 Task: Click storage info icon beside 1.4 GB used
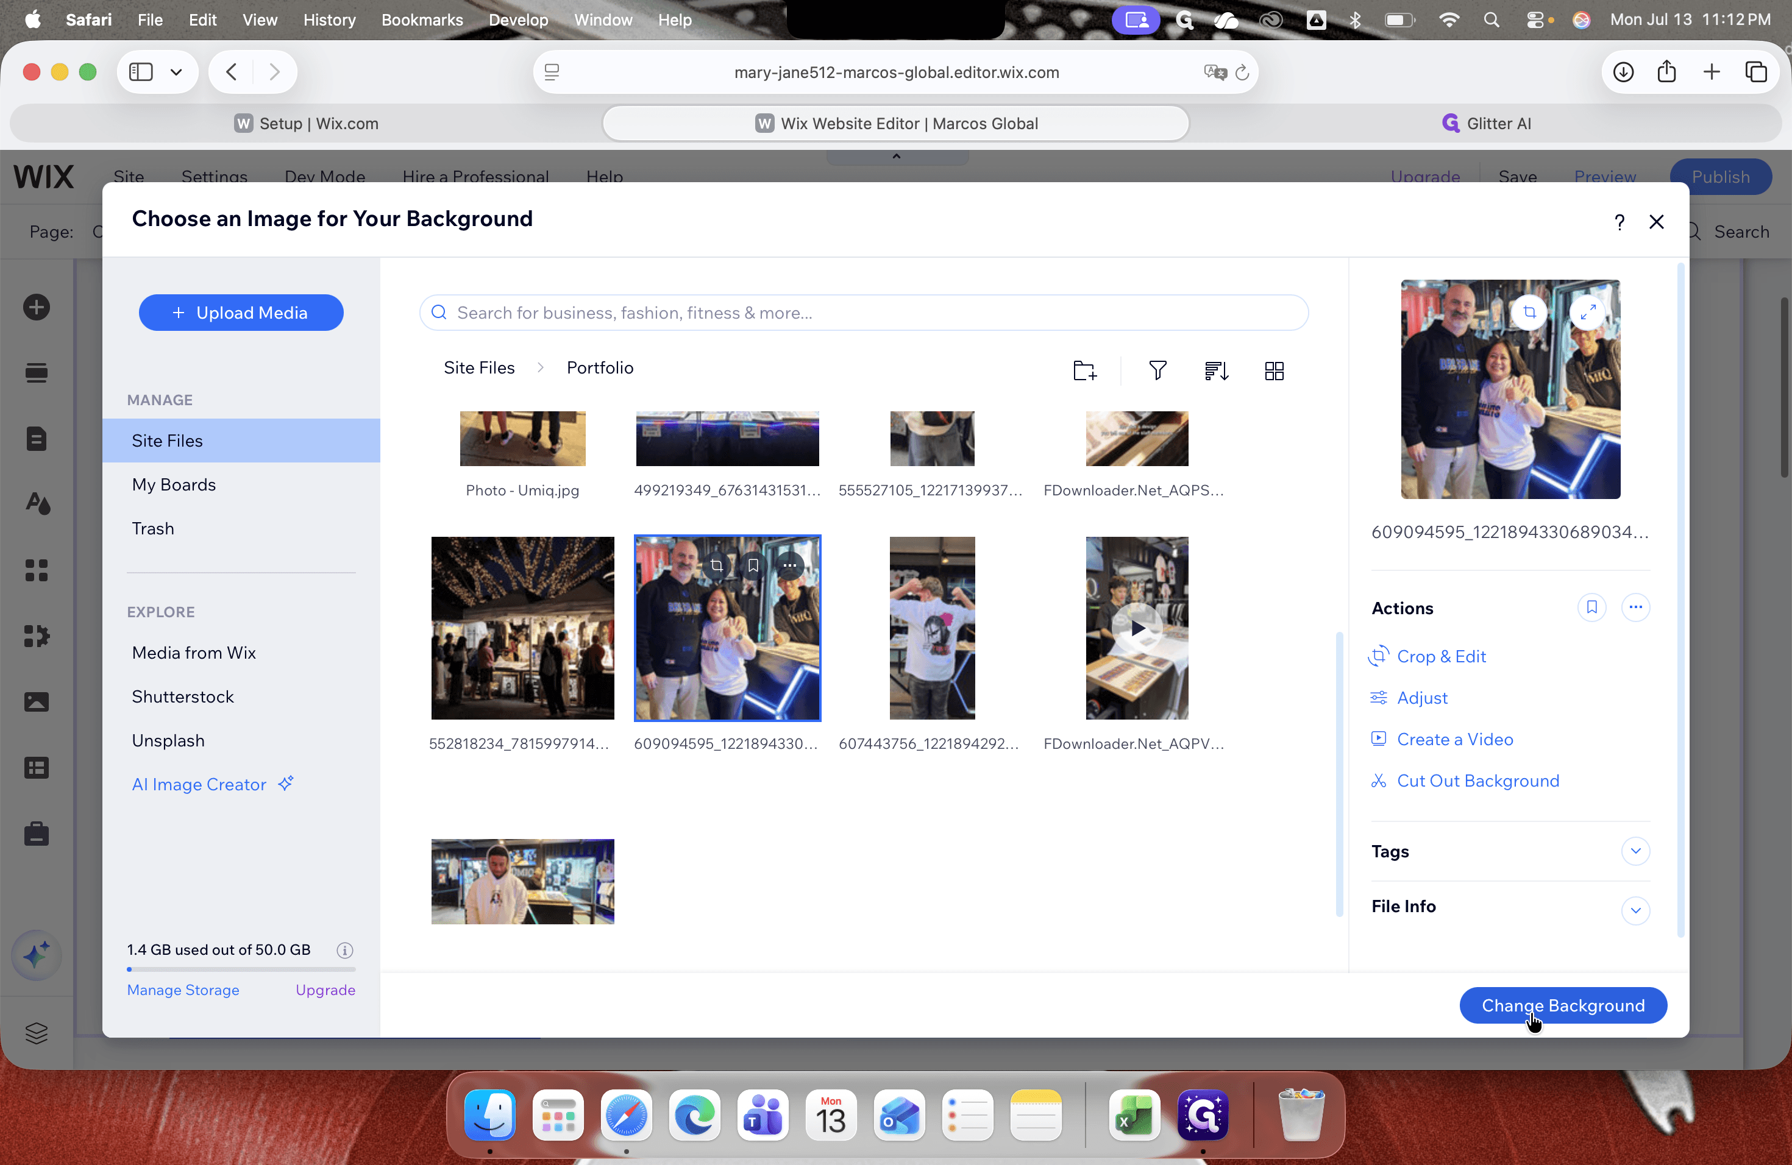tap(345, 950)
